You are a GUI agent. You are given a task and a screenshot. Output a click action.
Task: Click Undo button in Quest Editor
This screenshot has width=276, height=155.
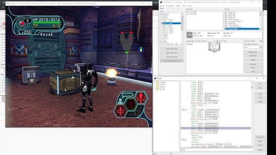tap(253, 71)
